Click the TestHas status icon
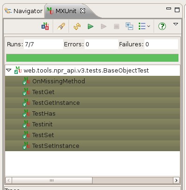 click(x=26, y=113)
